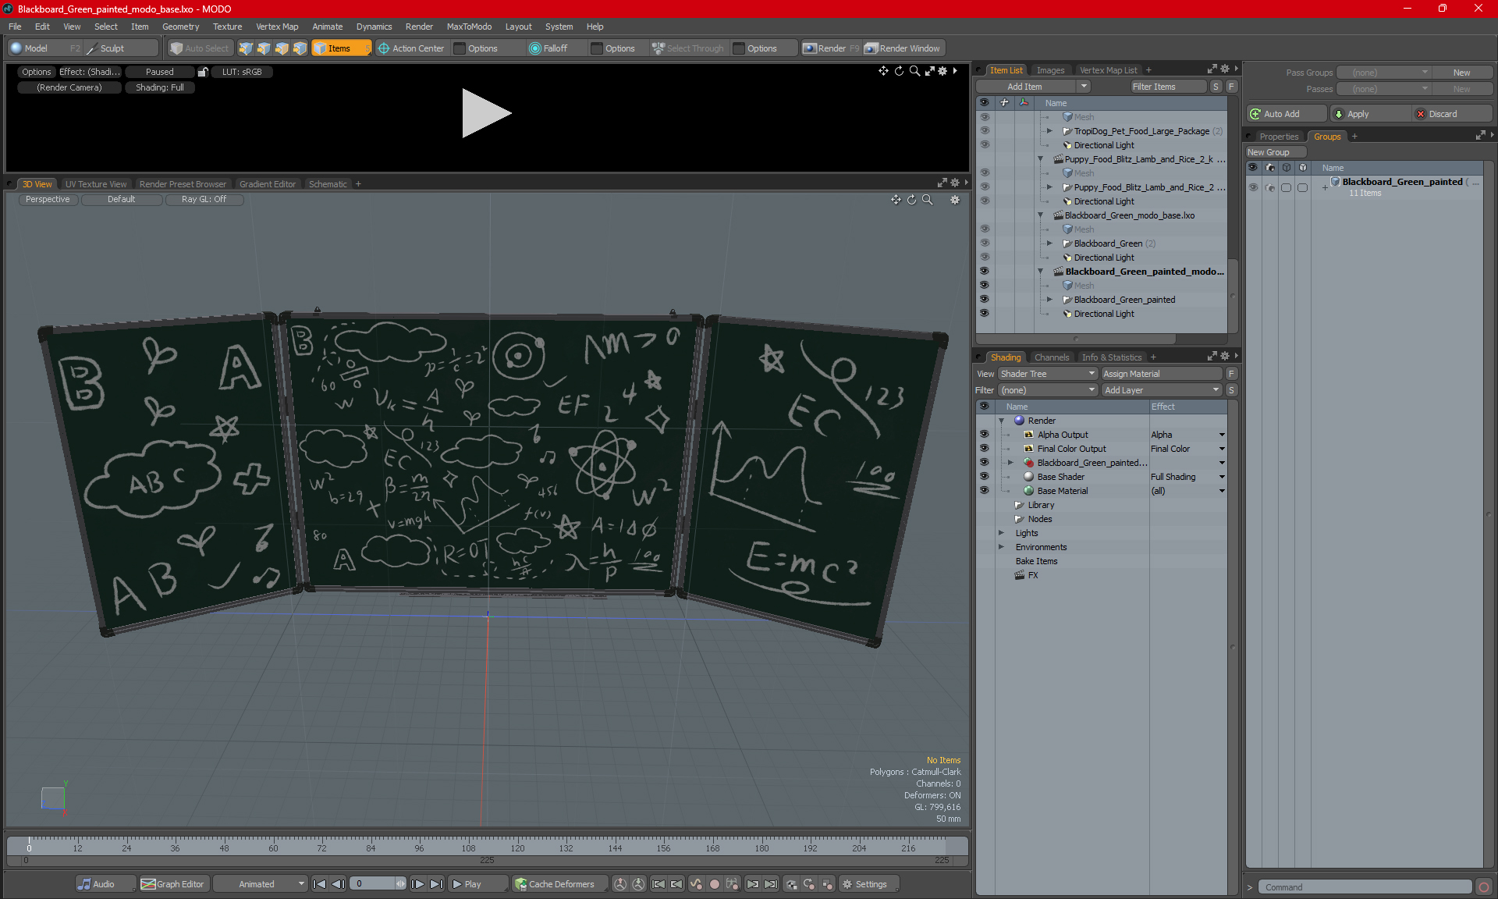The height and width of the screenshot is (899, 1498).
Task: Click the Command input field
Action: point(1365,887)
